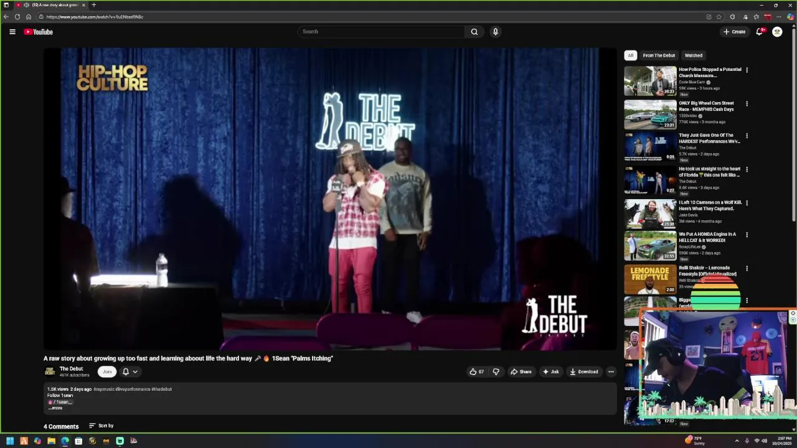Viewport: 797px width, 448px height.
Task: Open the Lemonade Freestyle thumbnail
Action: coord(650,279)
